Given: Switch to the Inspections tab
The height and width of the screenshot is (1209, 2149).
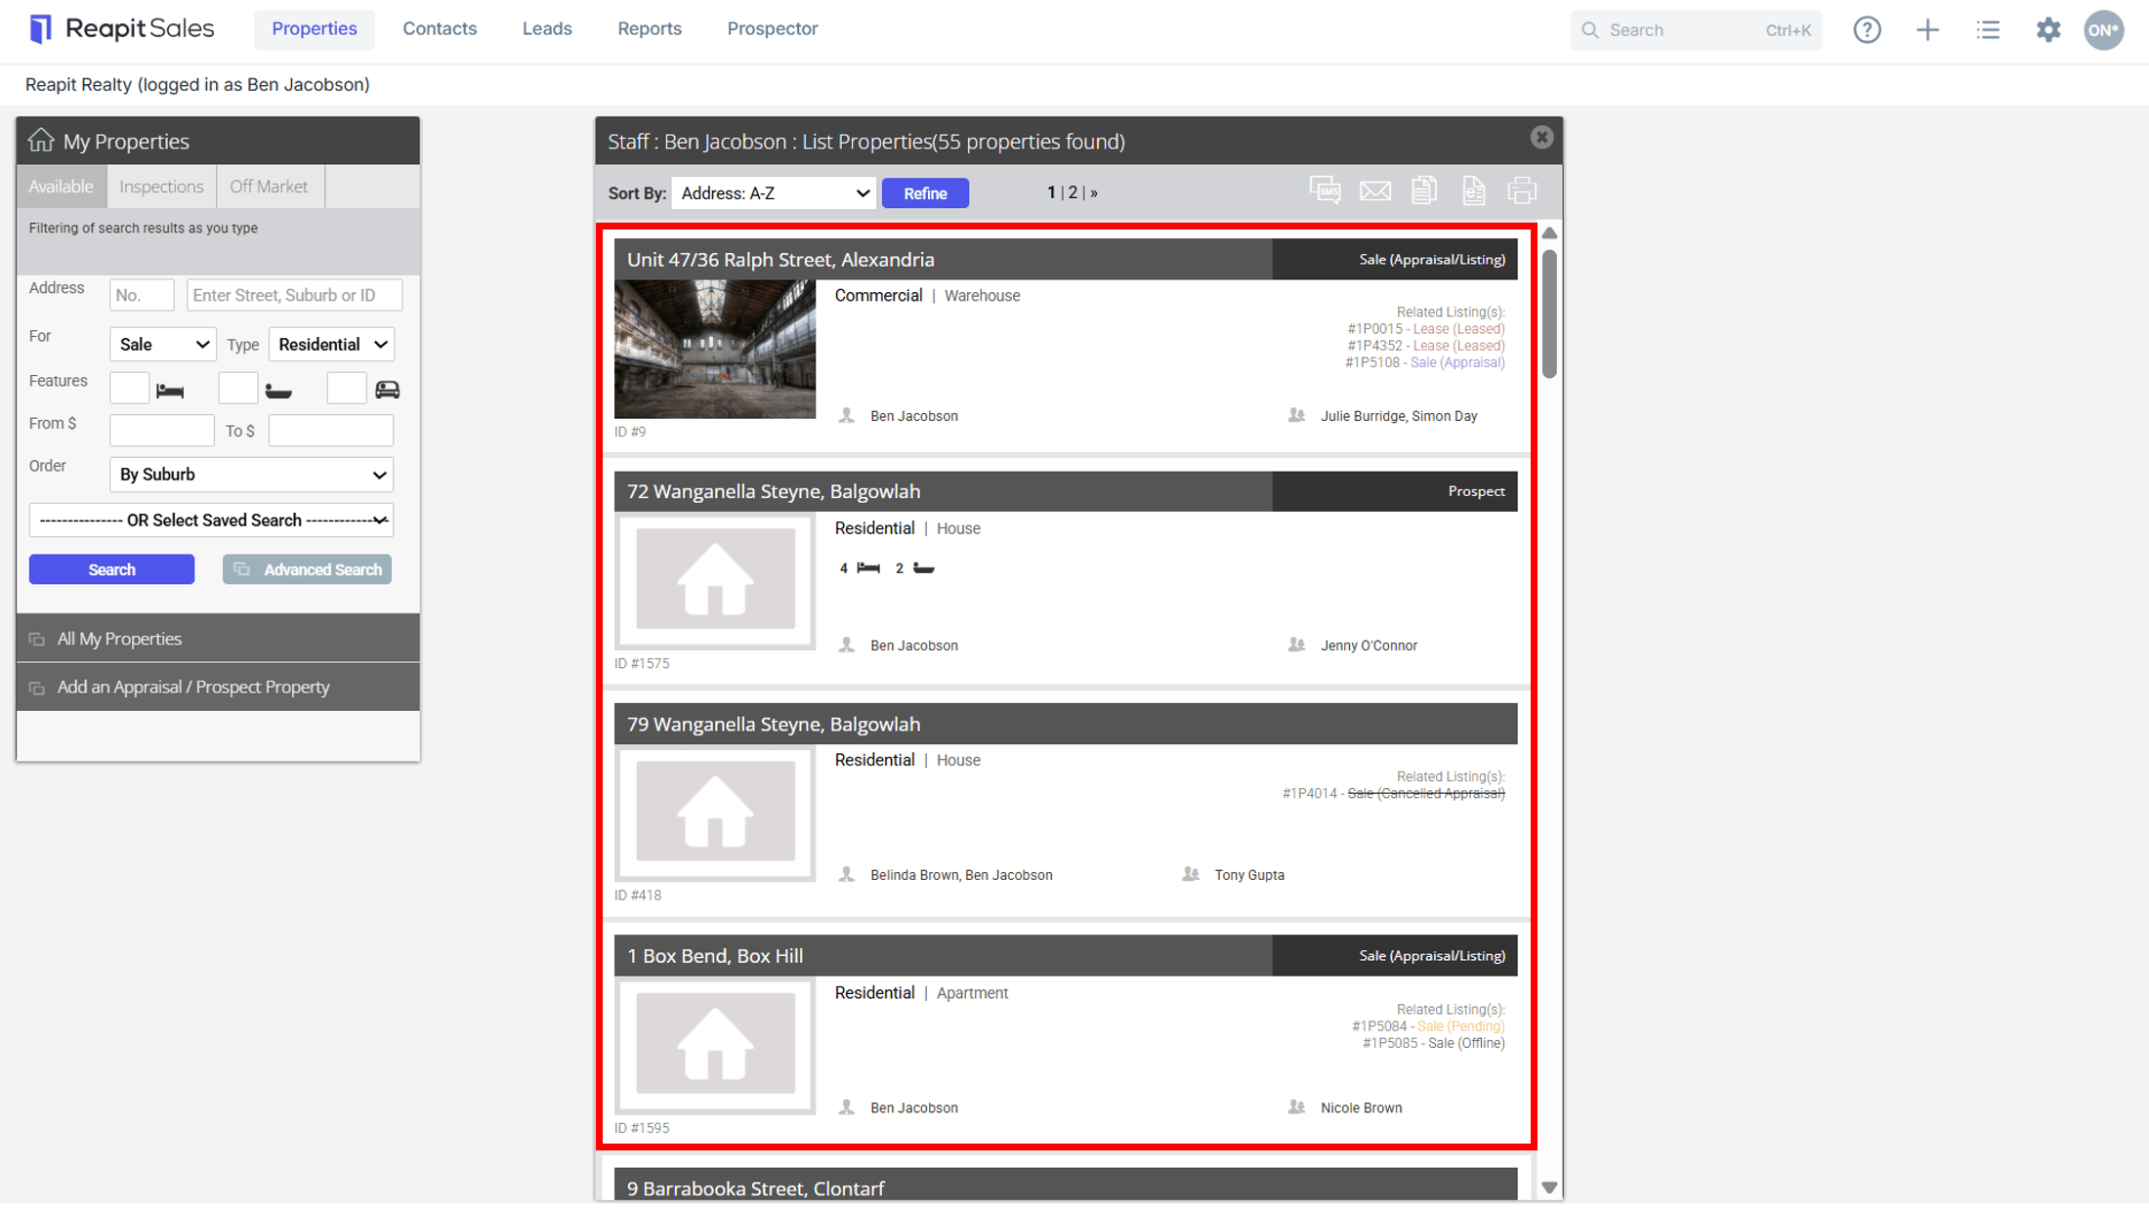Looking at the screenshot, I should 161,187.
